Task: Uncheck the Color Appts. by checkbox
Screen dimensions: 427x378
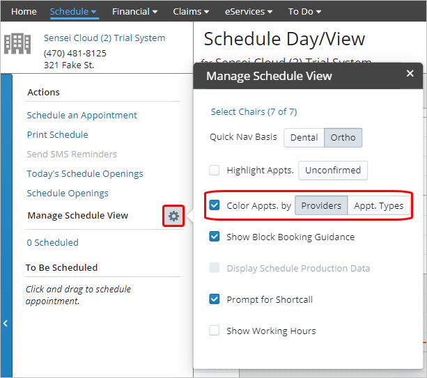Action: [x=215, y=205]
